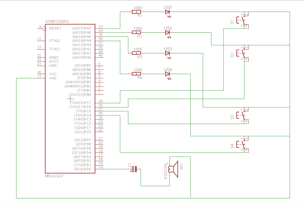Click the KSS1201 speaker value text

(166, 171)
